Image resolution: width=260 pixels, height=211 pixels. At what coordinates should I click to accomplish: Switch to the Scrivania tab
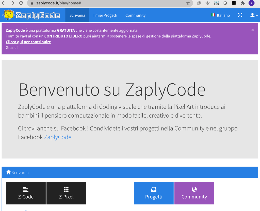tap(77, 15)
